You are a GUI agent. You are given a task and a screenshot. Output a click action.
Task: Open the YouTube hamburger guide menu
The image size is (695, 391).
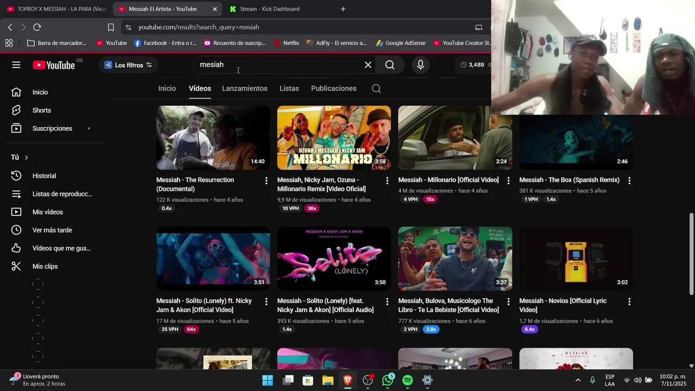tap(16, 65)
